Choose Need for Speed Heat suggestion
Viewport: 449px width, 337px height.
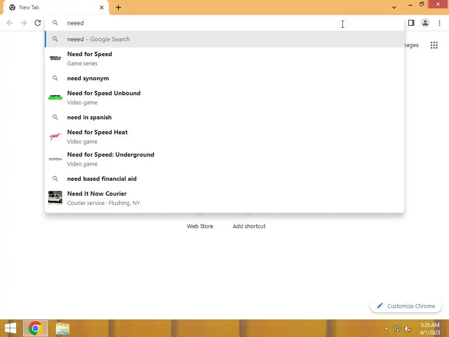[224, 136]
